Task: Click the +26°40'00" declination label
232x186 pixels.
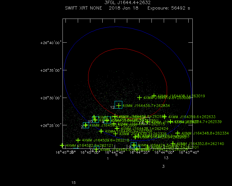Action: tap(51, 43)
